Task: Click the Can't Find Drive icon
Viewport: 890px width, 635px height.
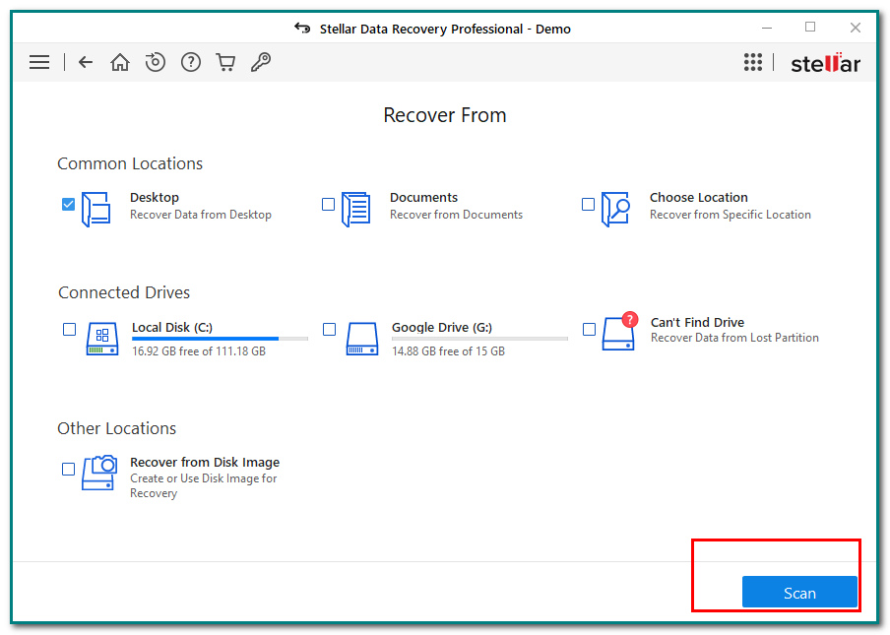Action: pos(620,332)
